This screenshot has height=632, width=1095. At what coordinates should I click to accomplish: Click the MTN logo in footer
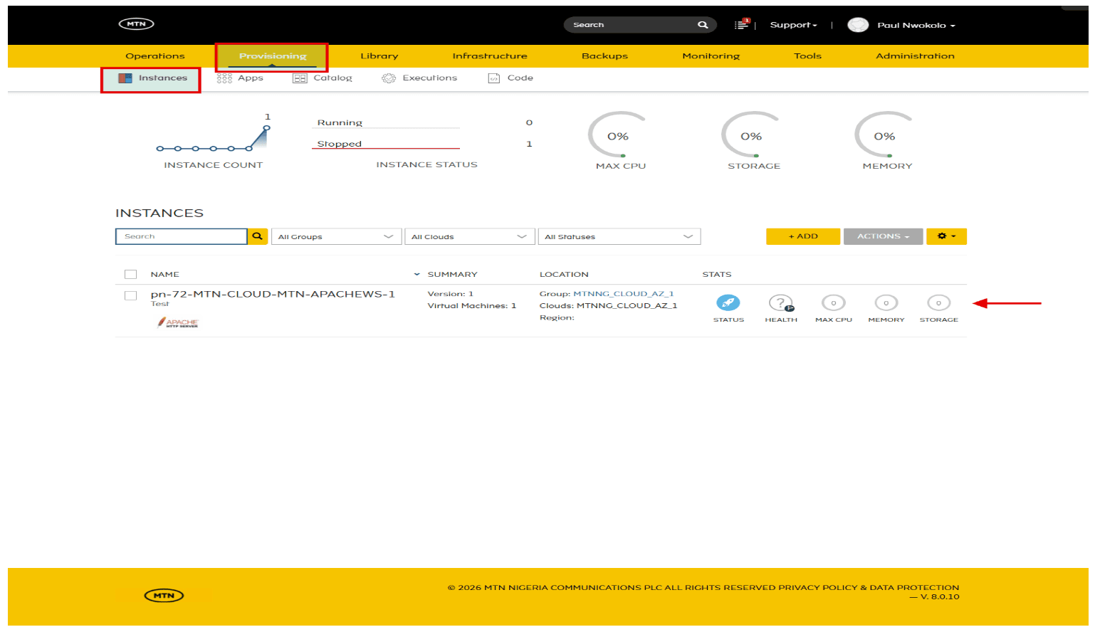tap(164, 596)
